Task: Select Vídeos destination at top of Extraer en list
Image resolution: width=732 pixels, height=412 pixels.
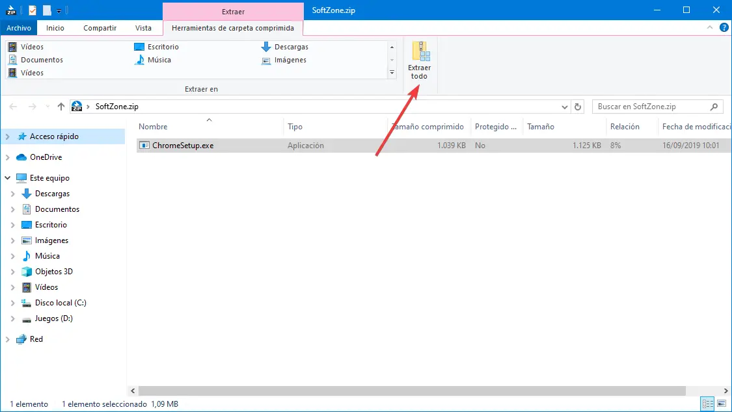Action: click(26, 47)
